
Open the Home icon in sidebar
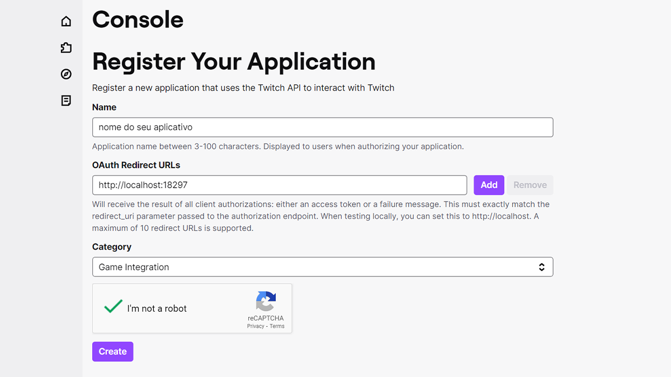tap(66, 21)
